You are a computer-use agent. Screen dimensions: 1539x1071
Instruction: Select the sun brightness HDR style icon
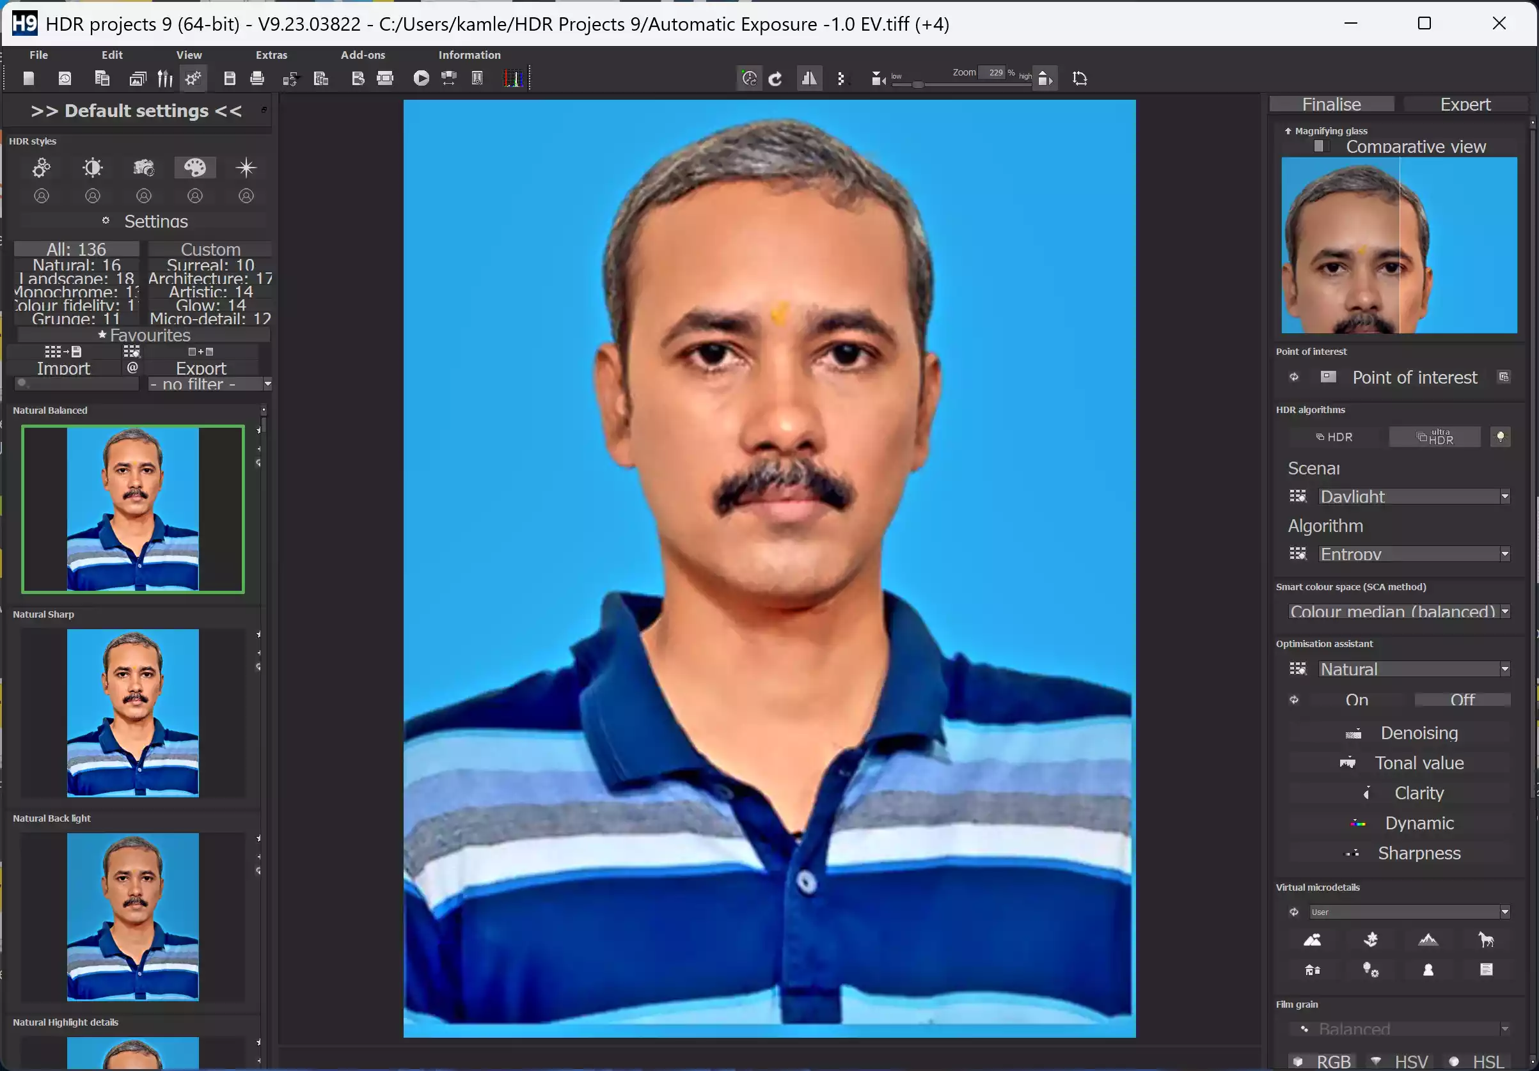(x=93, y=168)
